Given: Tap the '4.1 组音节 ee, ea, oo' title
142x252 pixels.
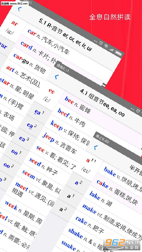Looking at the screenshot, I should tap(102, 103).
